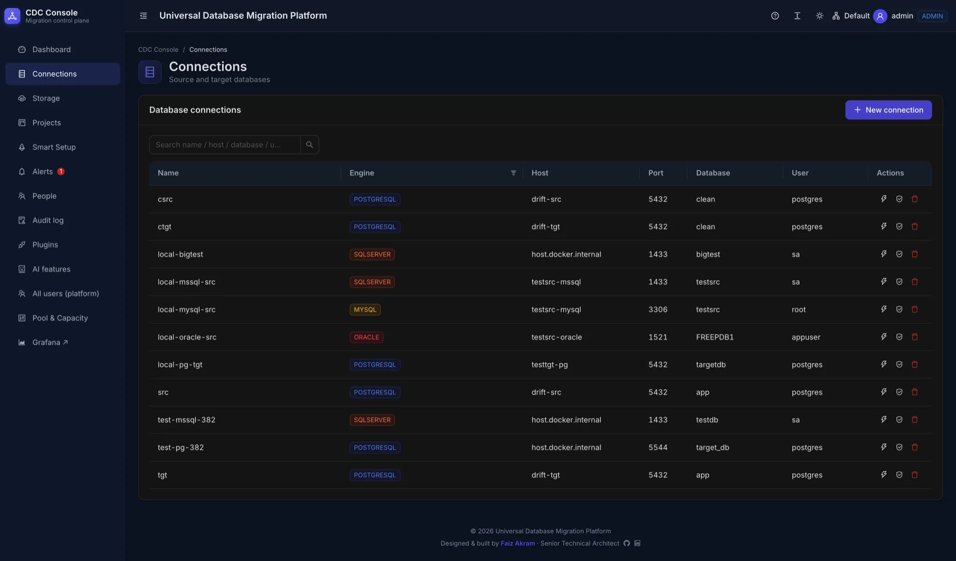Open the Grafana external link
Viewport: 956px width, 561px height.
tap(63, 342)
